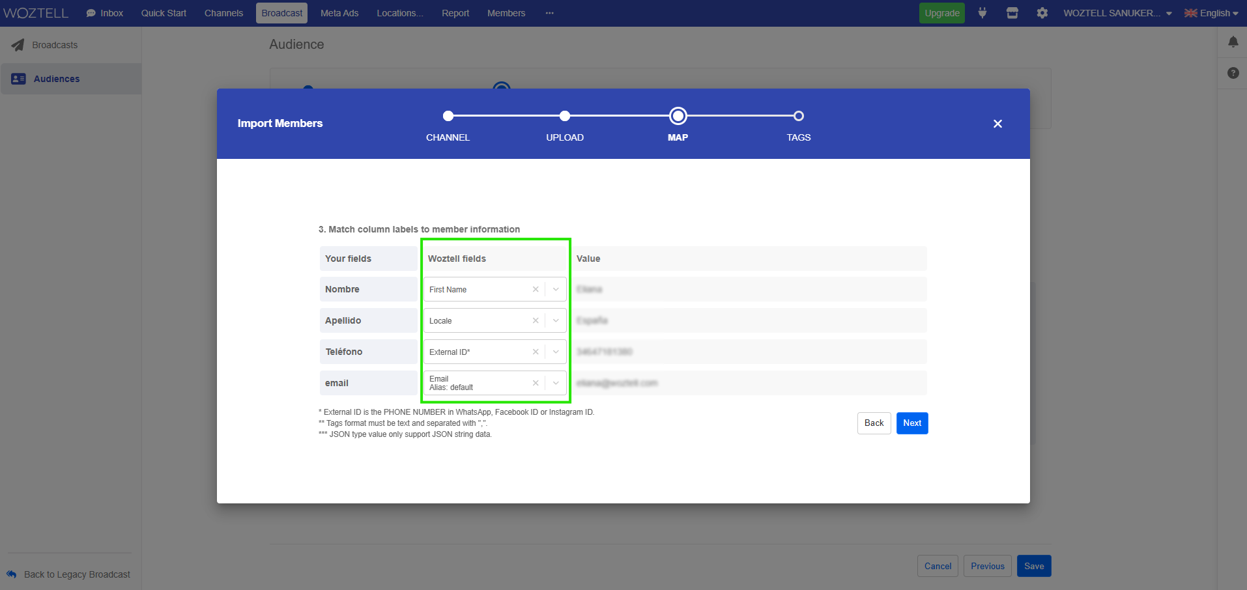Screen dimensions: 1247x590
Task: Click the Next button
Action: pyautogui.click(x=911, y=423)
